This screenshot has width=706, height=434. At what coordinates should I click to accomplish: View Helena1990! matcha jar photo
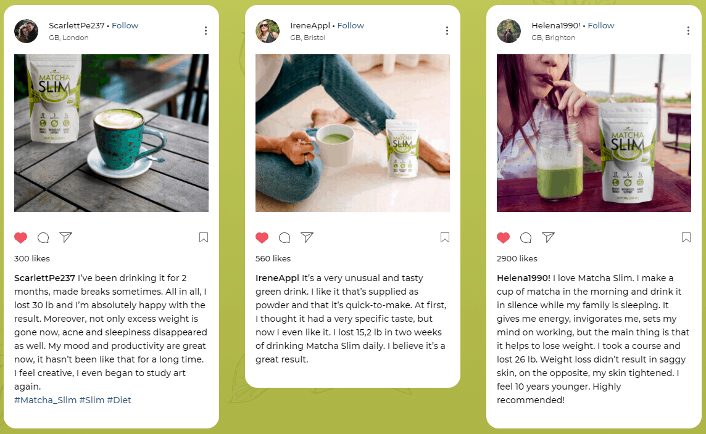594,133
